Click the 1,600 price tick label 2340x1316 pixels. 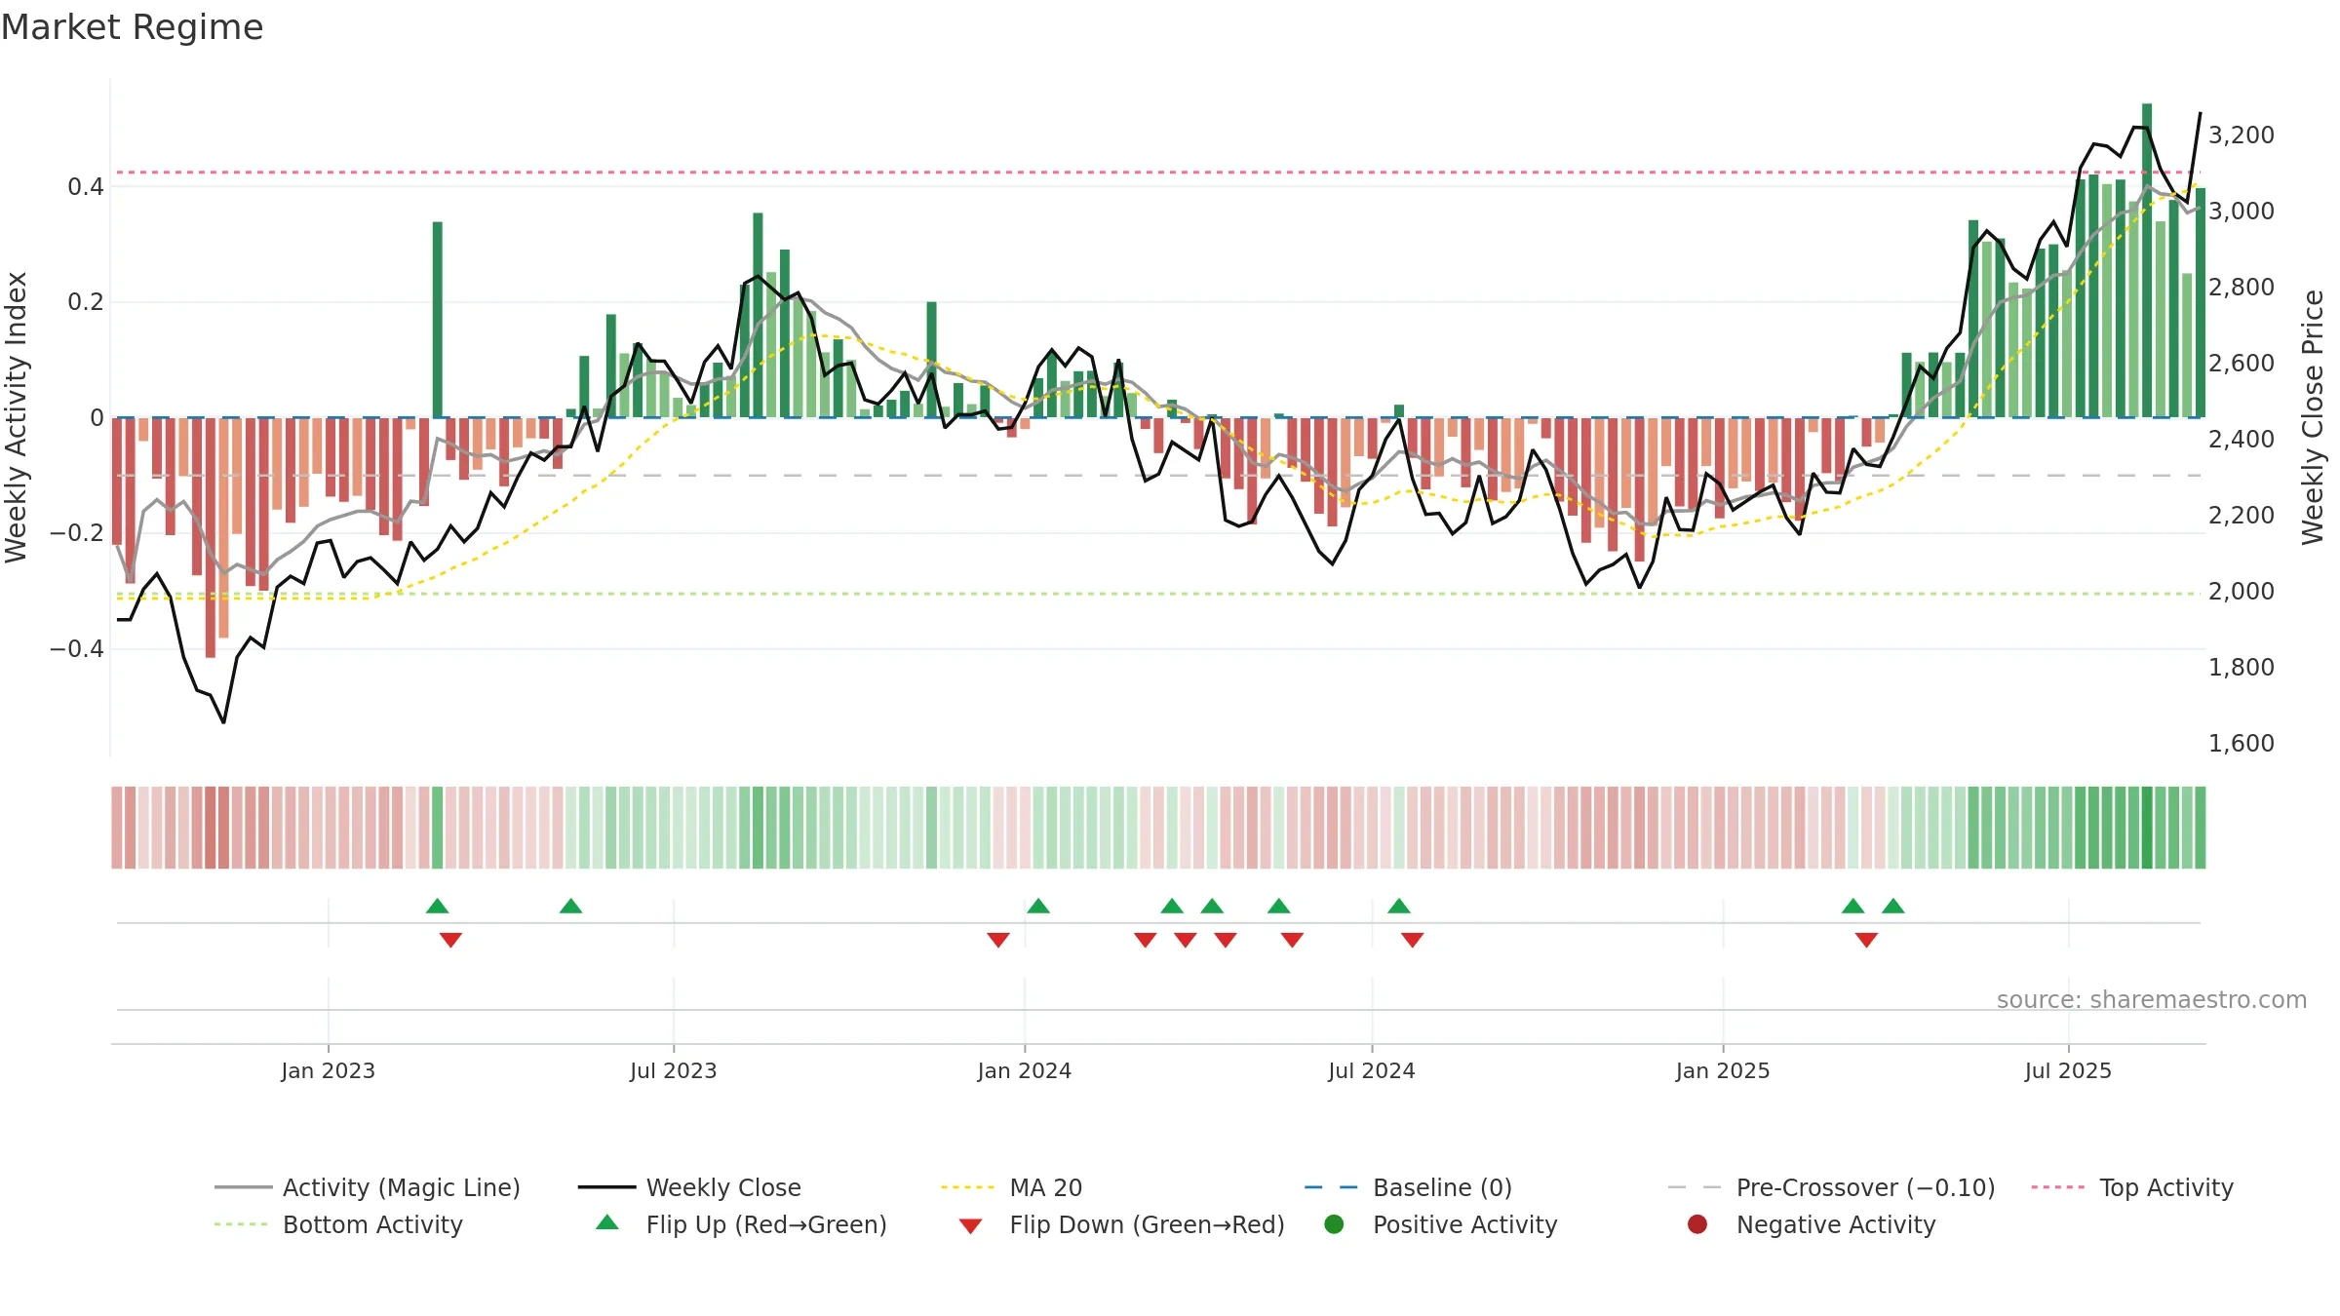point(2242,743)
